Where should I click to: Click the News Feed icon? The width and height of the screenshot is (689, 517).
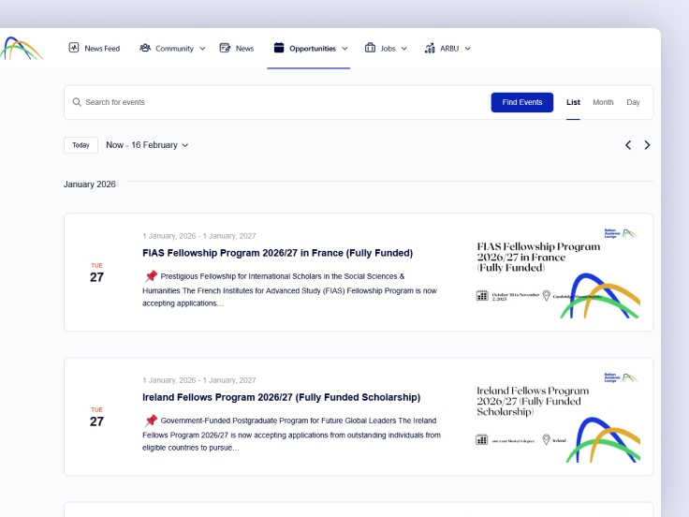tap(74, 48)
